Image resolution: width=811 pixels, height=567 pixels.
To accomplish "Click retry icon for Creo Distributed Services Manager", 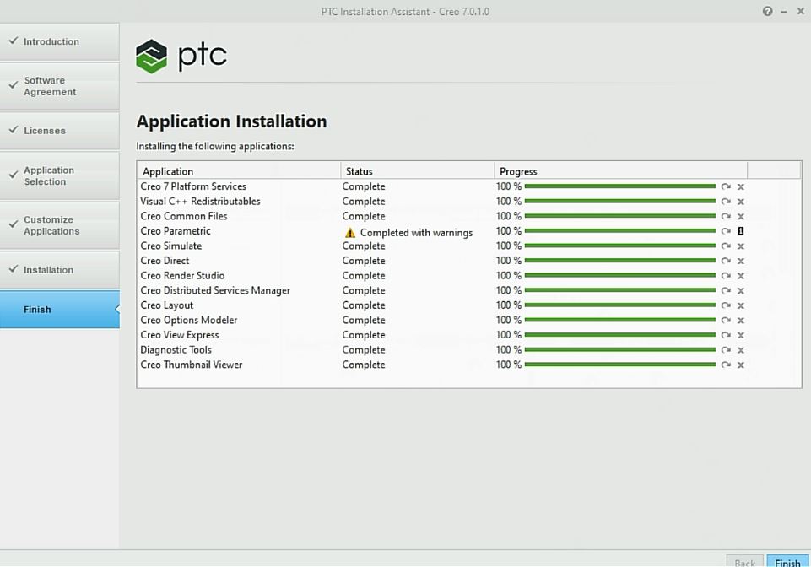I will tap(726, 291).
